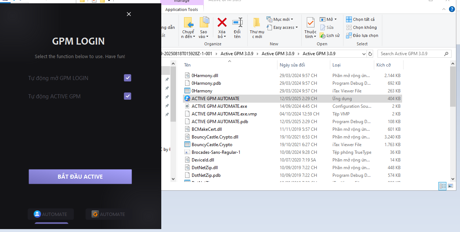Click Chọn không select-none icon
This screenshot has width=460, height=232.
[x=349, y=27]
